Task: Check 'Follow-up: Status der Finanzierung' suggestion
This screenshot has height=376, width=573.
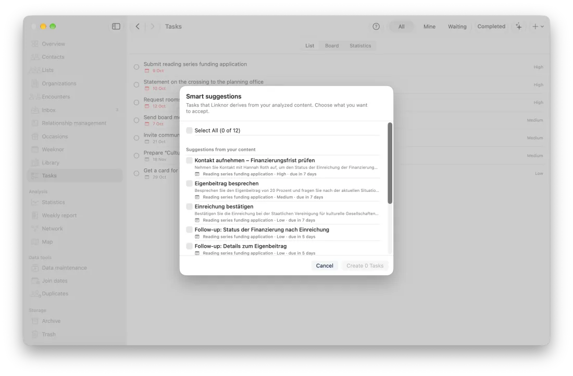Action: [189, 229]
